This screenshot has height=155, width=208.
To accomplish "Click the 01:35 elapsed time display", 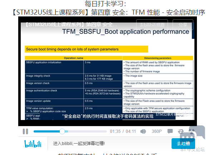I will (x=115, y=131).
